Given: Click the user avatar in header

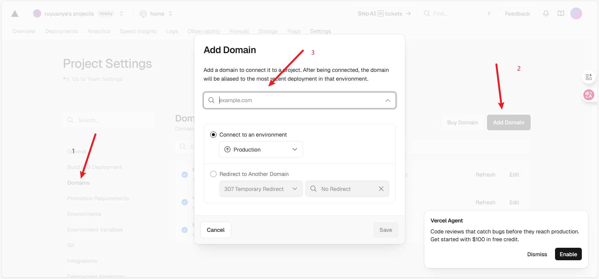Looking at the screenshot, I should click(x=576, y=13).
